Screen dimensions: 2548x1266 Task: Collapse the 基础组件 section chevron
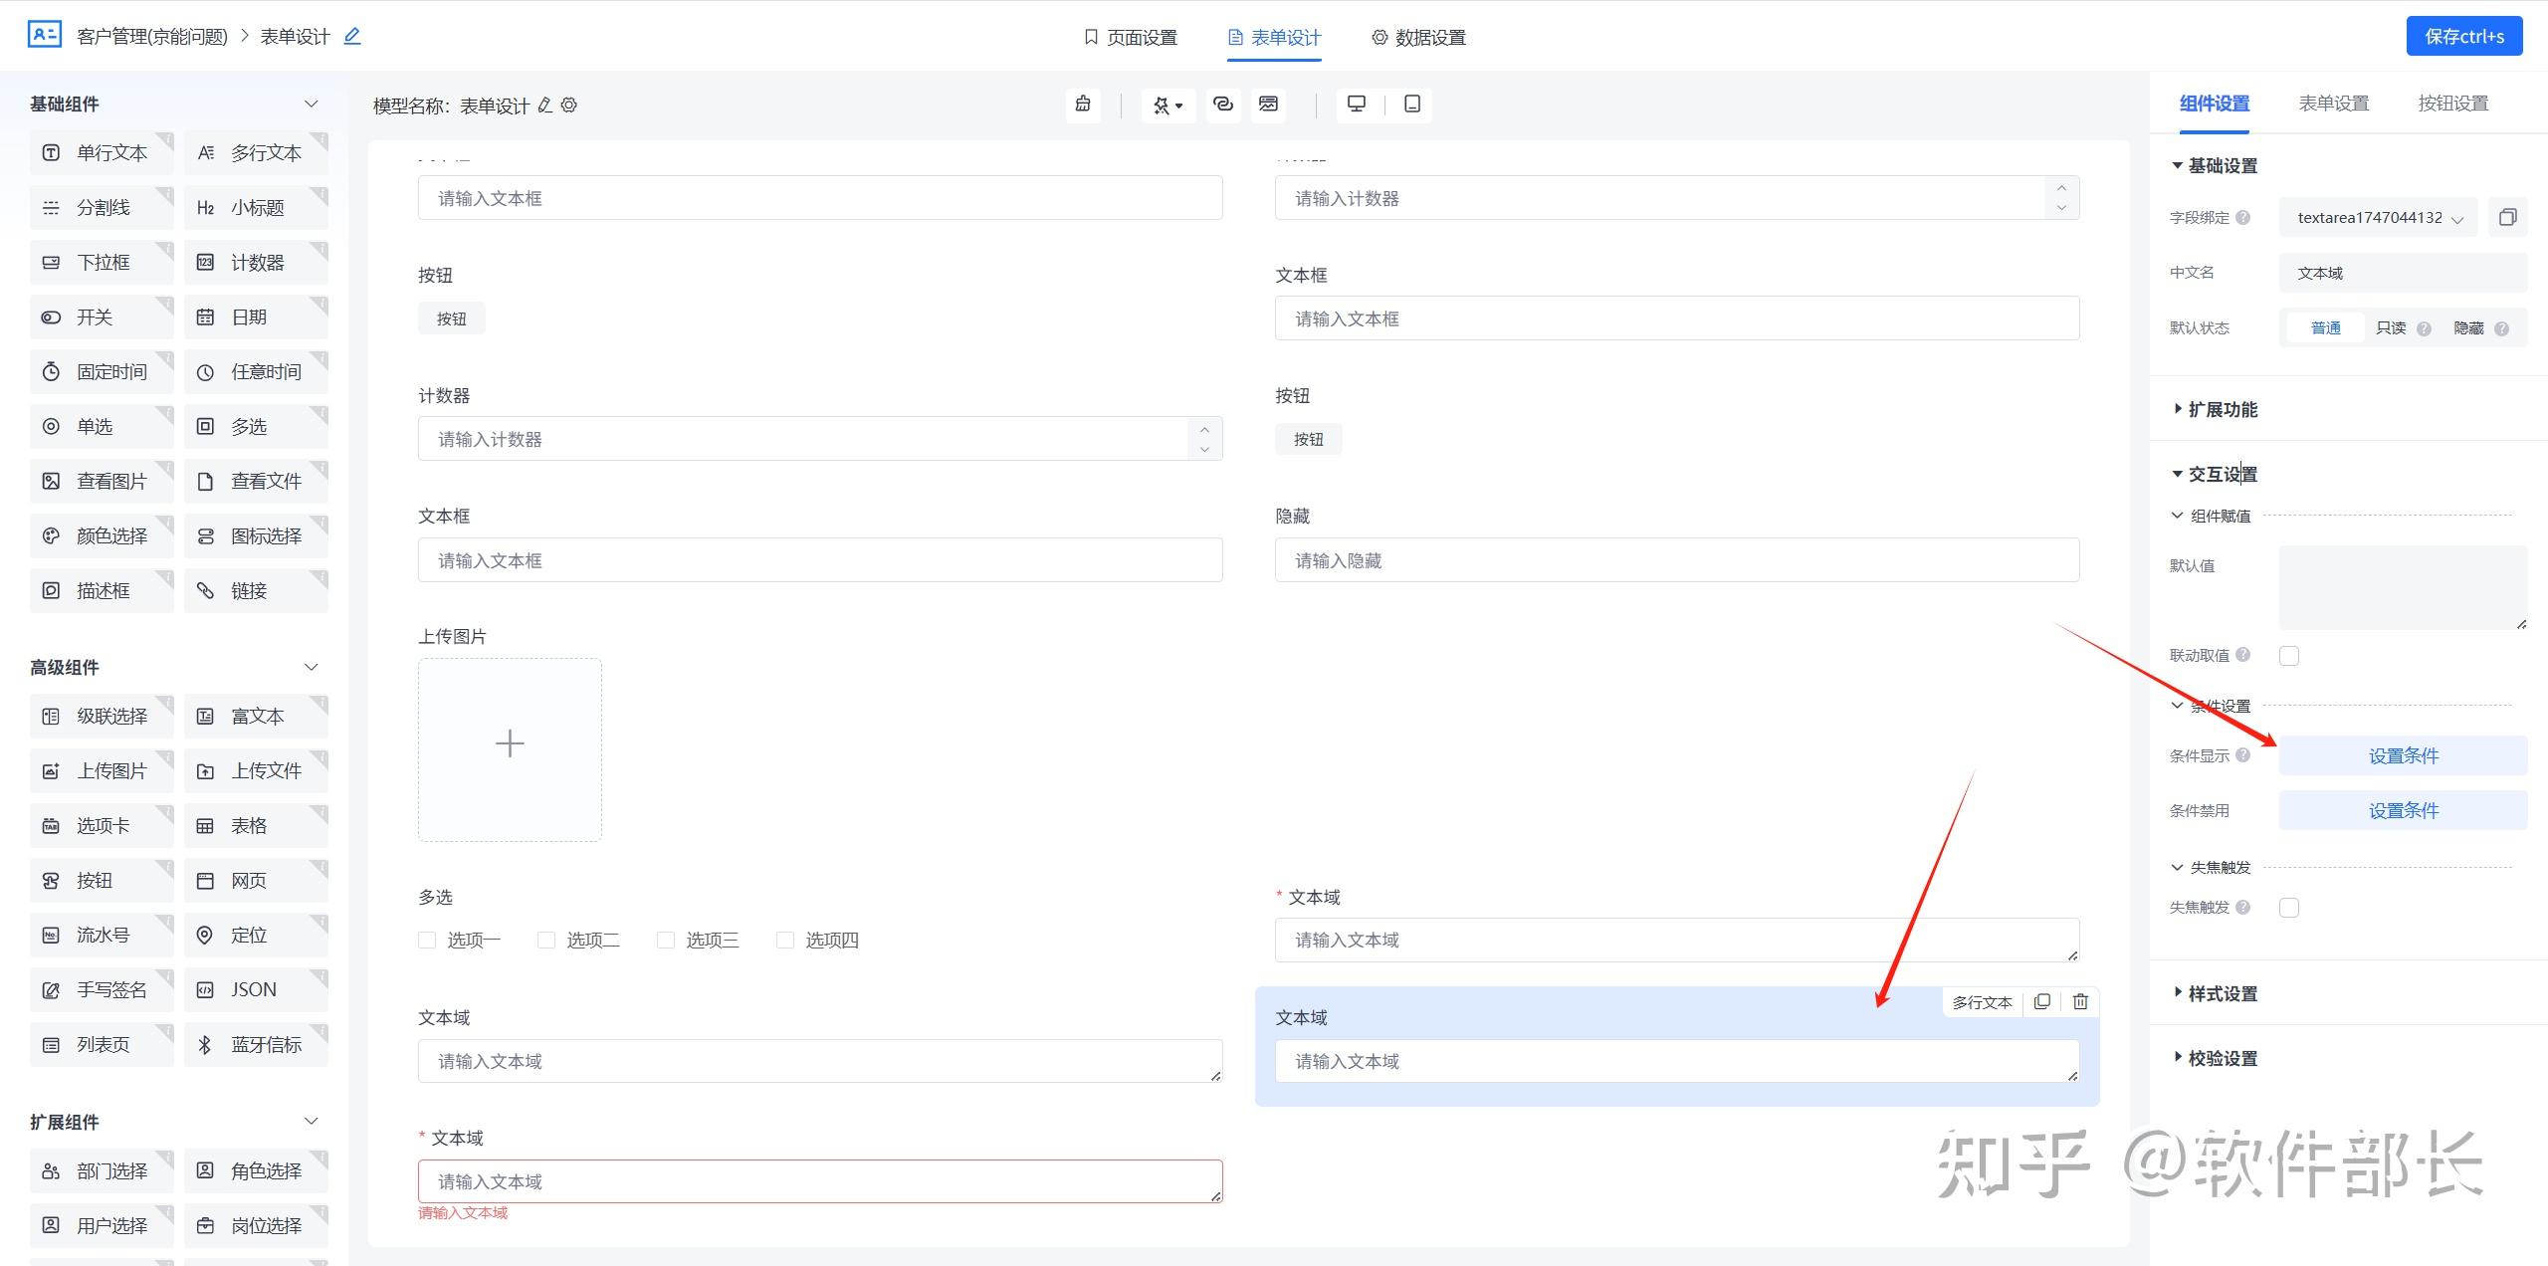311,104
